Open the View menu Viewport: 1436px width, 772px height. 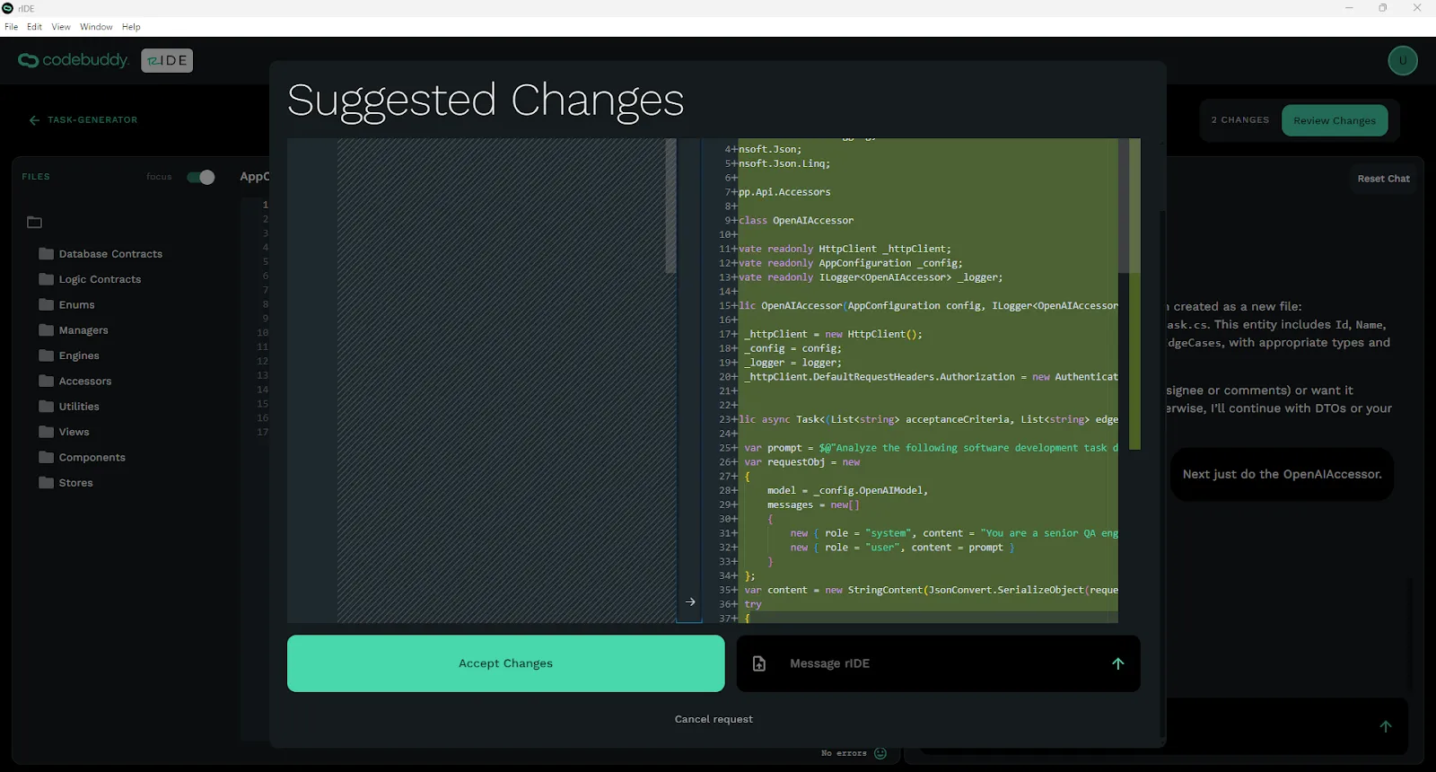click(x=60, y=27)
